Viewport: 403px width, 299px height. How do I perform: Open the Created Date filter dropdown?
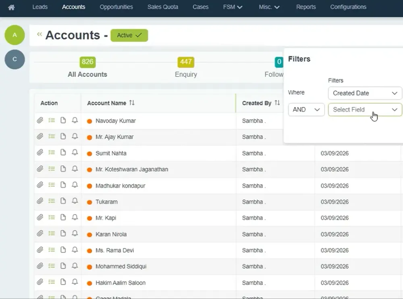(x=365, y=93)
